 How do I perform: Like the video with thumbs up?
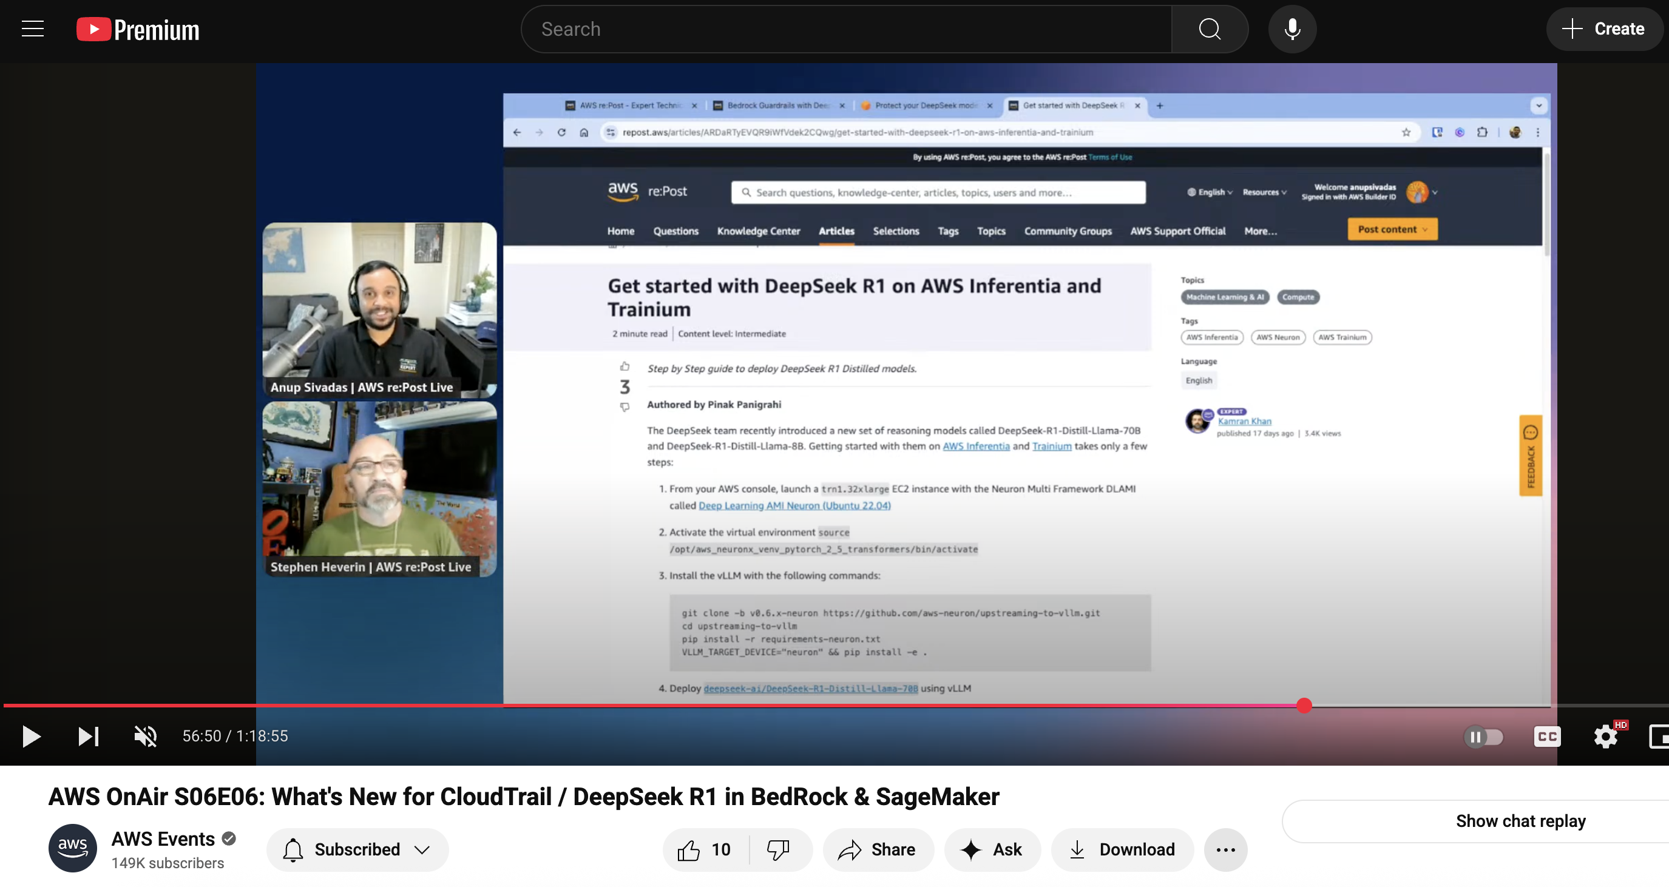(x=704, y=849)
